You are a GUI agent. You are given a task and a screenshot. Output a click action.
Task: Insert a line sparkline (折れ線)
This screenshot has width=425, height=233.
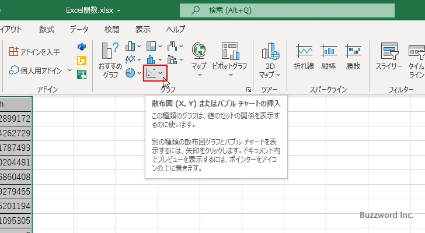[x=304, y=57]
